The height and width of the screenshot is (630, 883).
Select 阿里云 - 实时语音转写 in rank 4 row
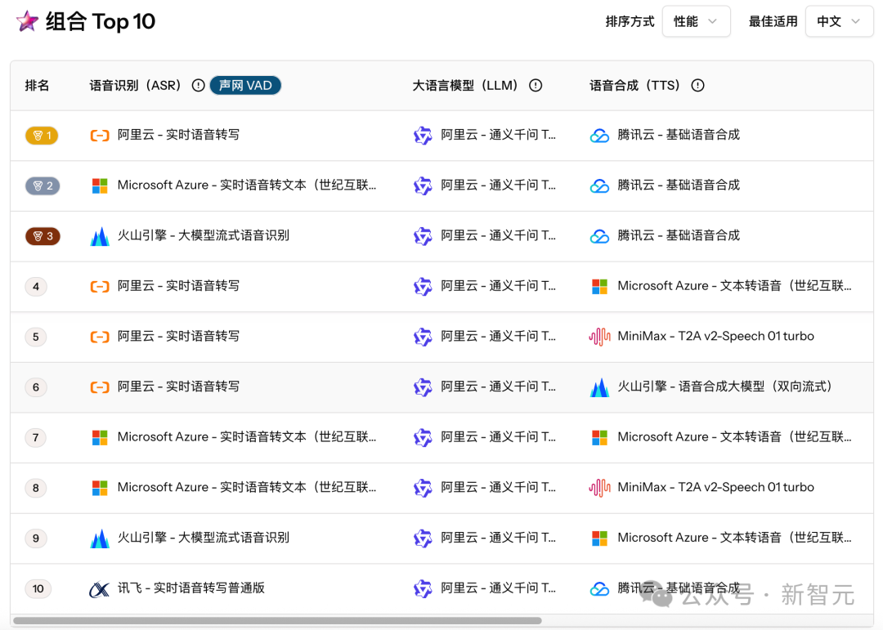(x=180, y=286)
